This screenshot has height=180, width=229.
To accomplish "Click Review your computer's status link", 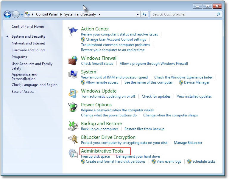I will [119, 34].
